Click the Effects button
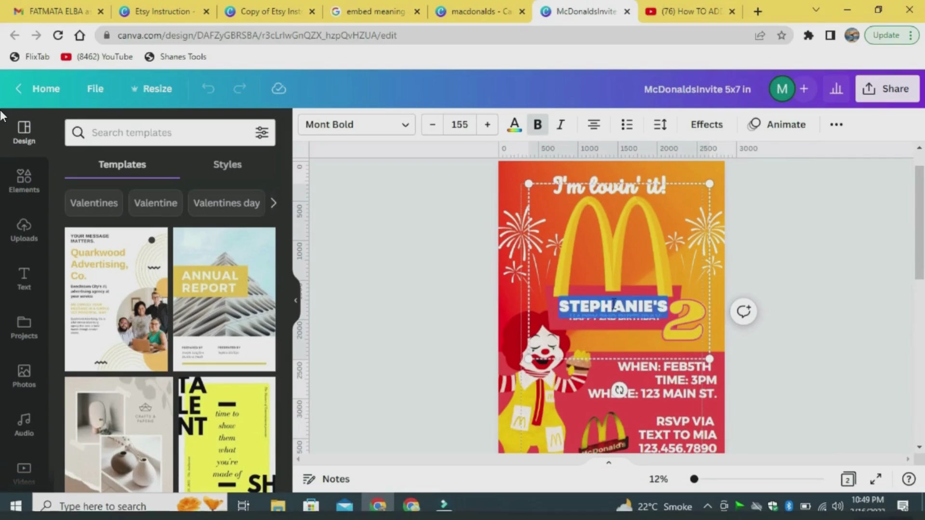The height and width of the screenshot is (520, 925). coord(706,125)
